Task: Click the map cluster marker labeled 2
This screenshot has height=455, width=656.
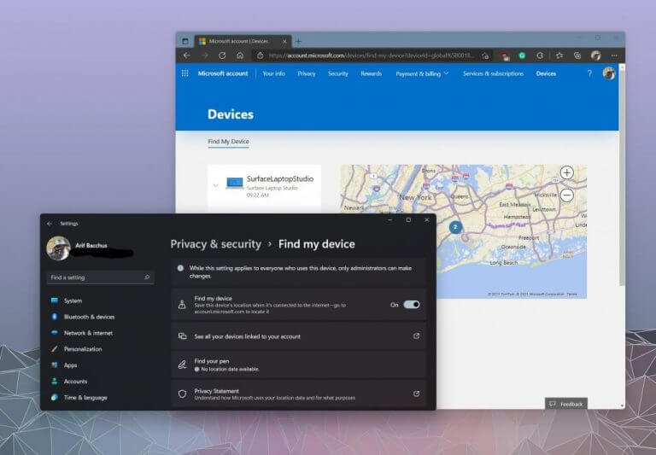Action: coord(455,227)
